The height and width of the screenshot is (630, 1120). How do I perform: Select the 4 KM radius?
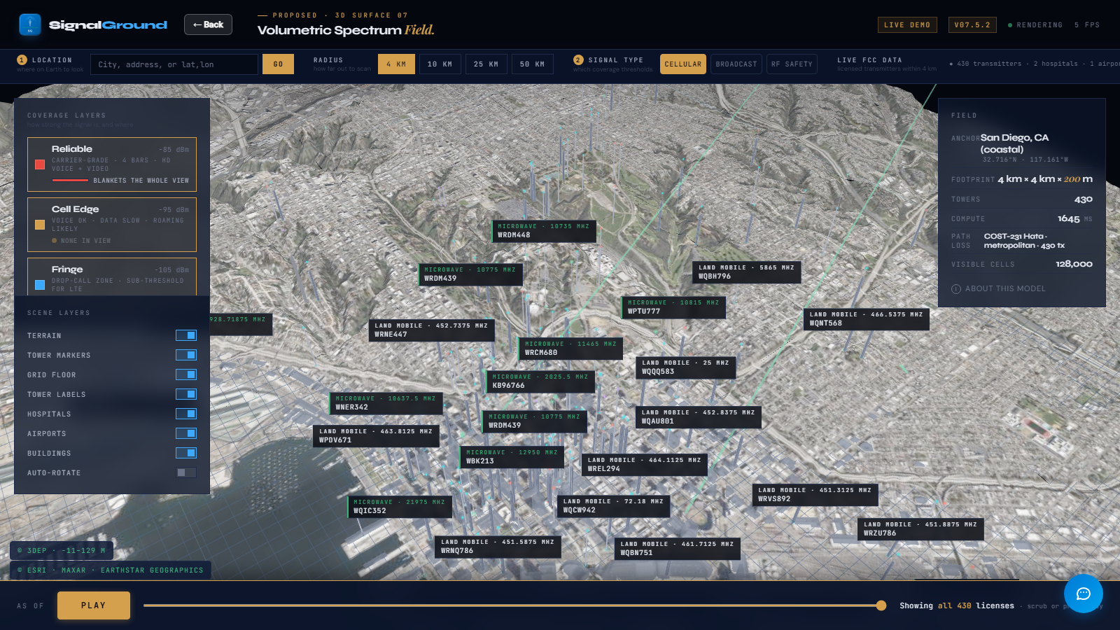click(396, 64)
